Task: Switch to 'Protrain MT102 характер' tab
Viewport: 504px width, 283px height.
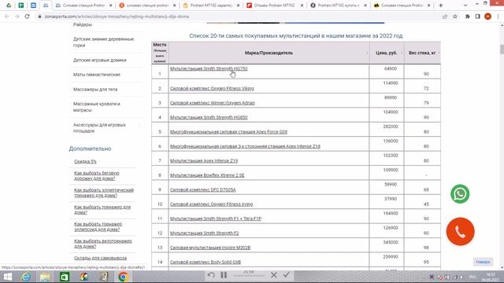Action: (211, 6)
